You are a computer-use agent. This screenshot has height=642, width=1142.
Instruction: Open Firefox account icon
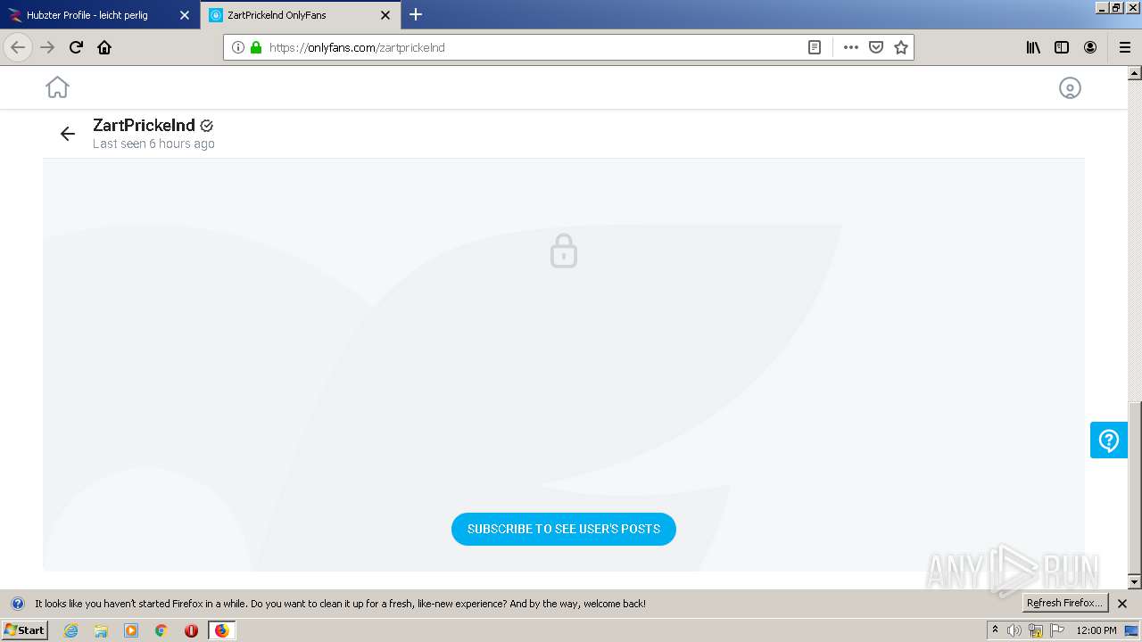pyautogui.click(x=1090, y=47)
